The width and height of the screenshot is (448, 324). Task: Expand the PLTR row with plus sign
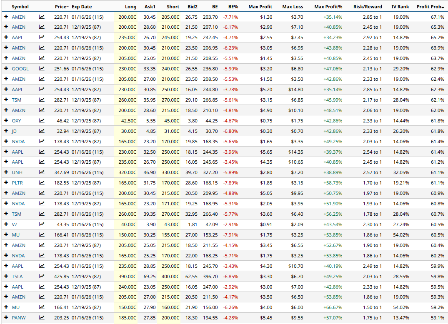(6, 183)
